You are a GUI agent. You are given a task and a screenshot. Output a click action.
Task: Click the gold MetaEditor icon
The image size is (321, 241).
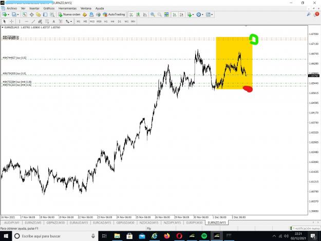[x=85, y=14]
